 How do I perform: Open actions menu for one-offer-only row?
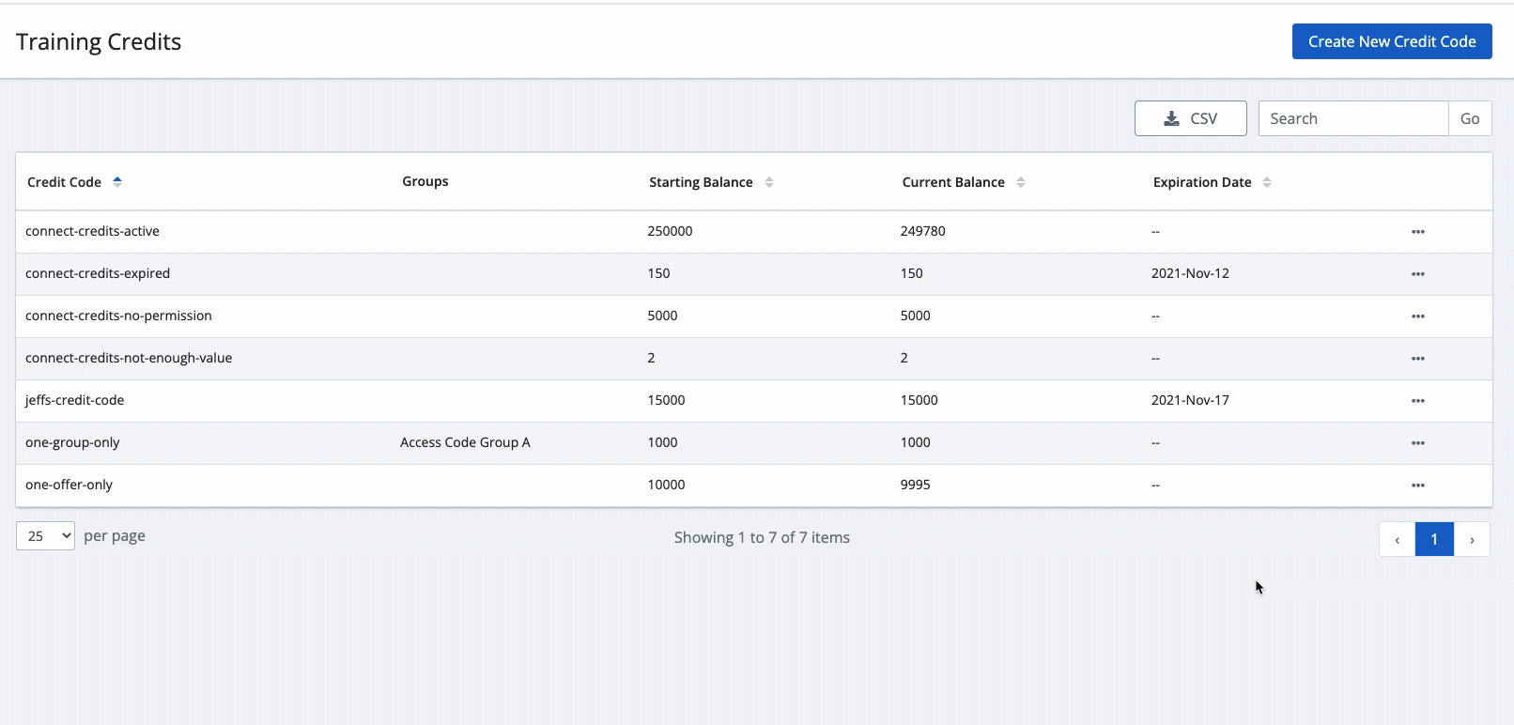(x=1417, y=486)
